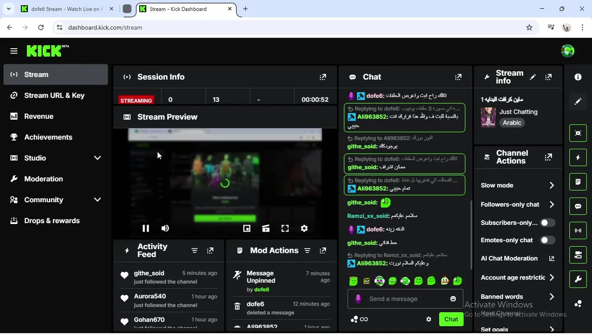Mute the stream preview volume
Viewport: 592px width, 334px height.
[165, 228]
